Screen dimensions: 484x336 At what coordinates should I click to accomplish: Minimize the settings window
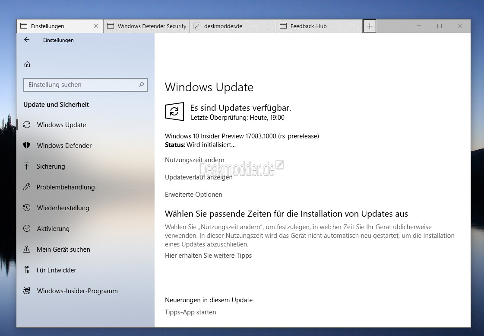[x=419, y=26]
